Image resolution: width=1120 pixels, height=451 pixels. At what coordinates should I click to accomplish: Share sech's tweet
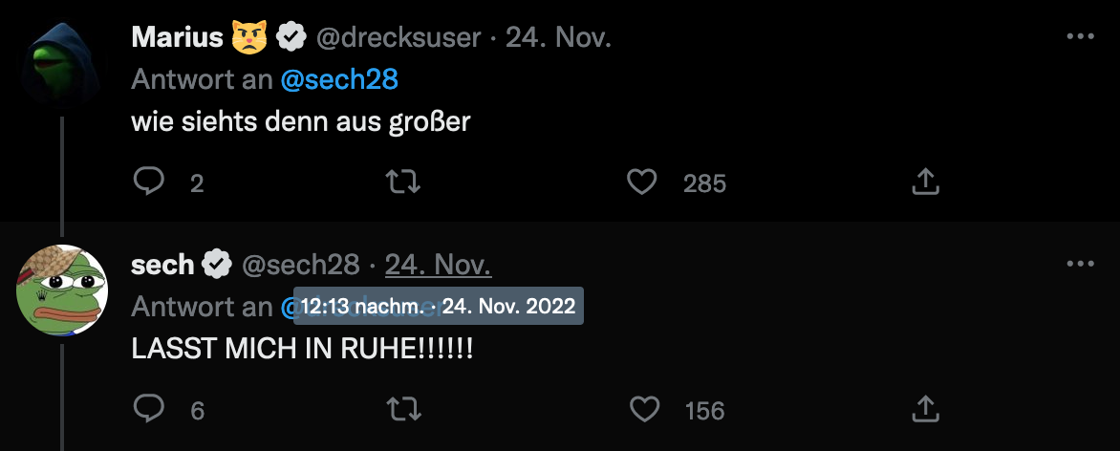pos(925,409)
